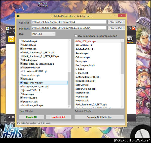Select InMortalBootsHD.cpk in right list

[x=98, y=77]
